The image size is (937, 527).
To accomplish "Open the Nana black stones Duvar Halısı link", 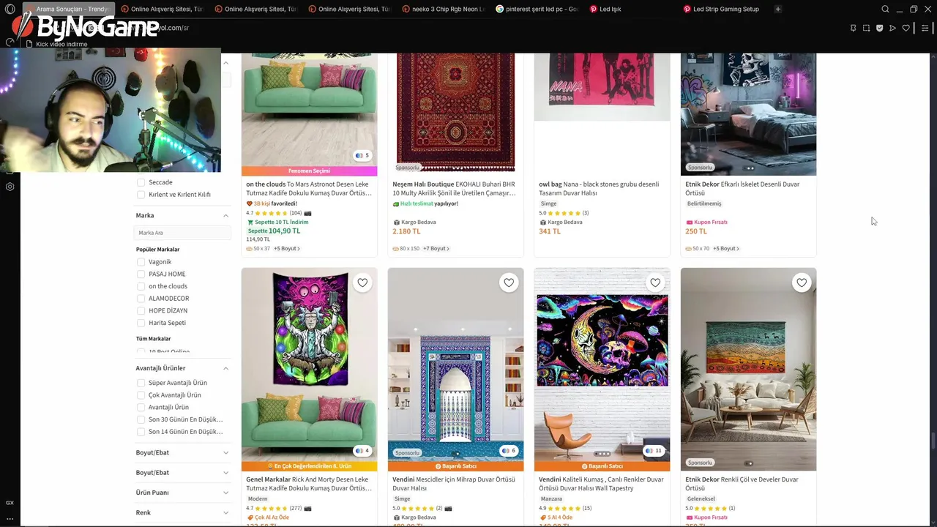I will 599,189.
